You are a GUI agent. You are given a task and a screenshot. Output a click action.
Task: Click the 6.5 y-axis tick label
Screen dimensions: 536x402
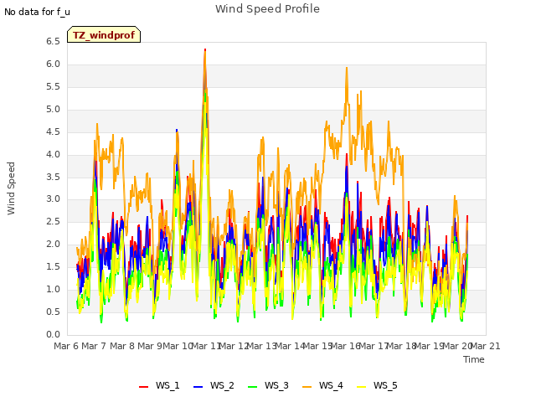click(x=53, y=42)
